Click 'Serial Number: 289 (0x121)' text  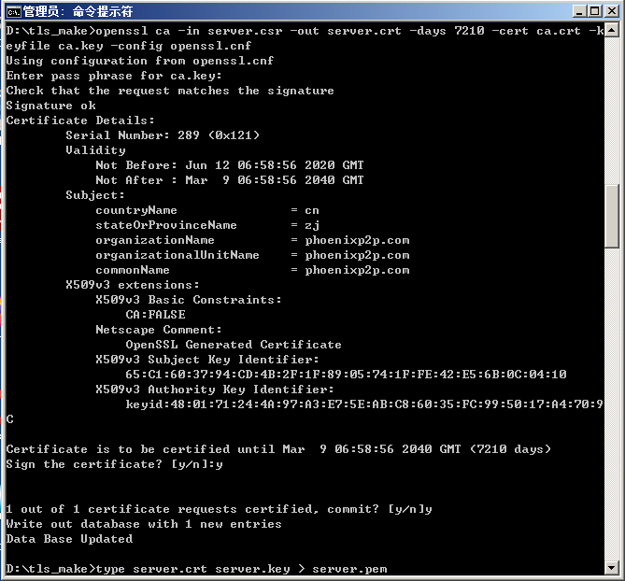tap(163, 135)
